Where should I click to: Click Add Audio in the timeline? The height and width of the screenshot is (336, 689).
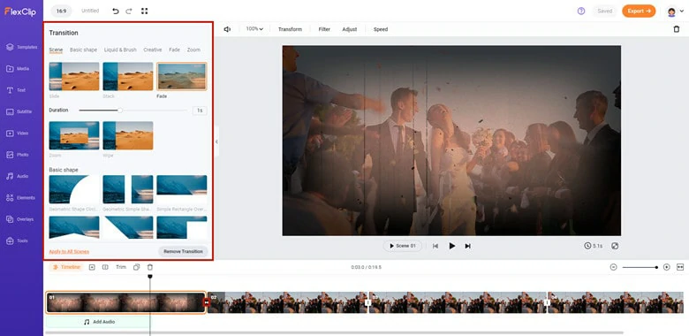98,322
